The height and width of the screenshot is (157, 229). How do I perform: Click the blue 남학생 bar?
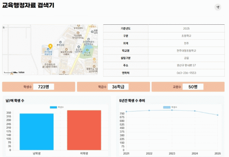pos(37,132)
